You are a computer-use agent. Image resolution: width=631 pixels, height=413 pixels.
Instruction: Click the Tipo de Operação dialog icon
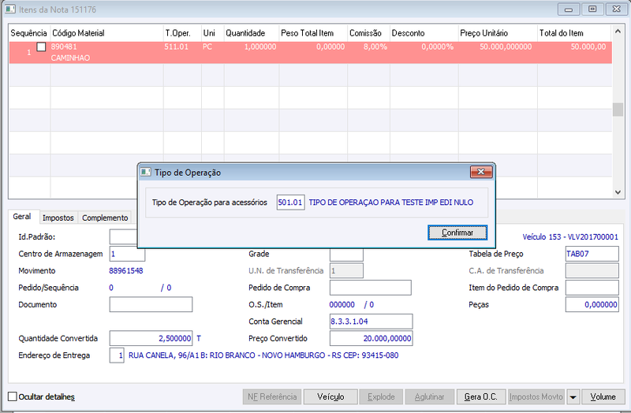(x=145, y=173)
